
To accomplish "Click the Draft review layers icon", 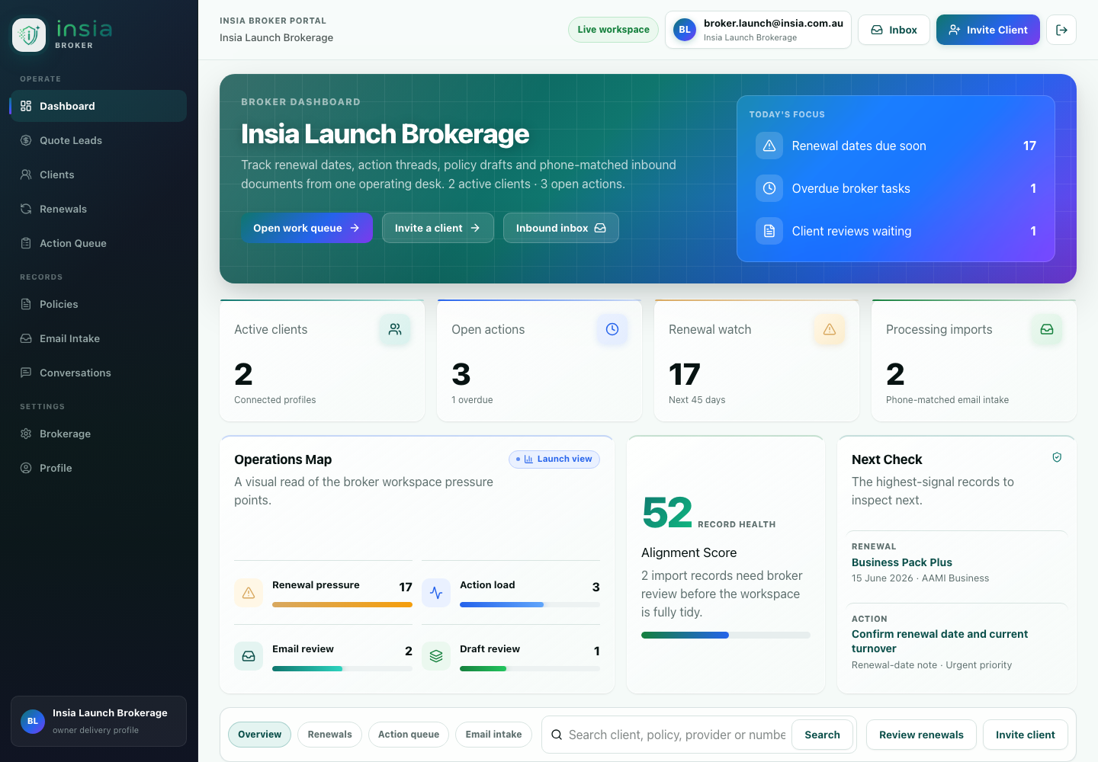I will click(x=436, y=656).
